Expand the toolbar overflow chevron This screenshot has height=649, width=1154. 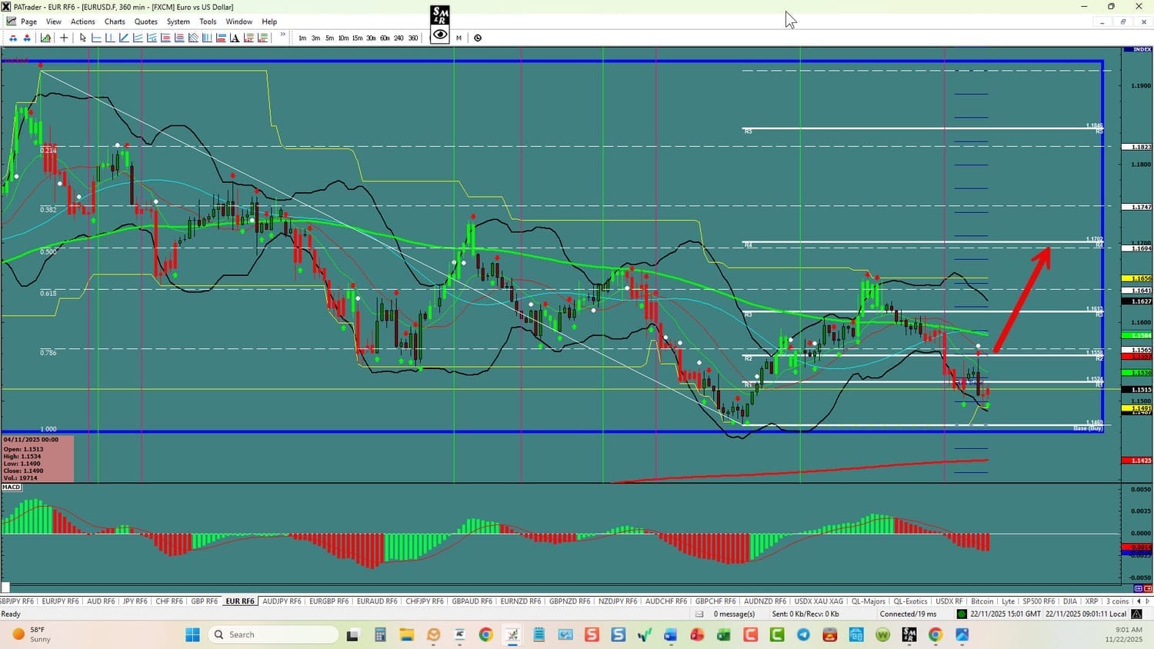pos(282,35)
